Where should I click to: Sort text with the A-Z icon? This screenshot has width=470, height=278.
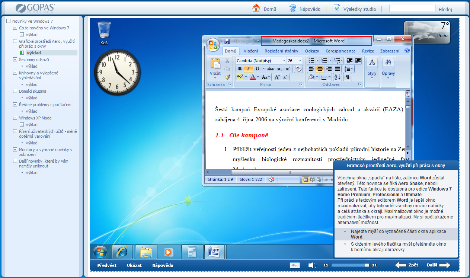click(338, 77)
